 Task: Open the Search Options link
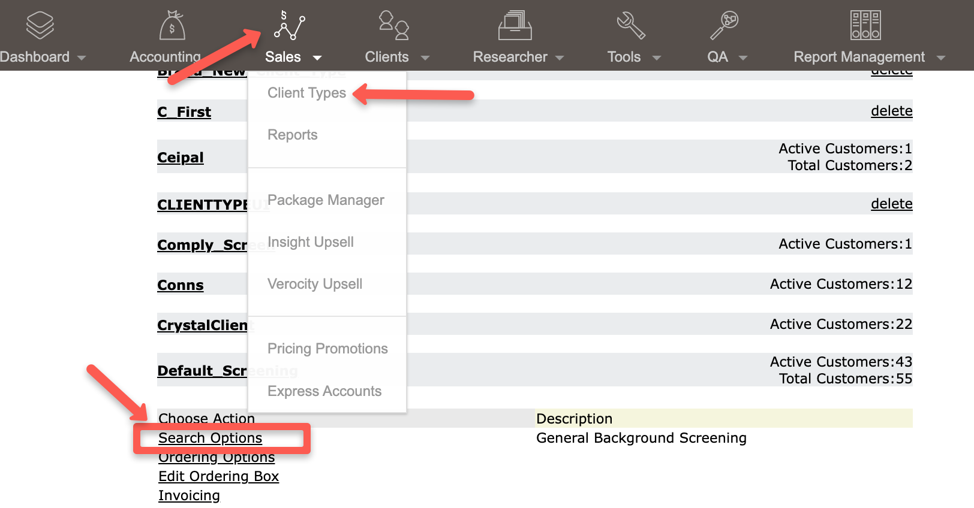tap(210, 438)
